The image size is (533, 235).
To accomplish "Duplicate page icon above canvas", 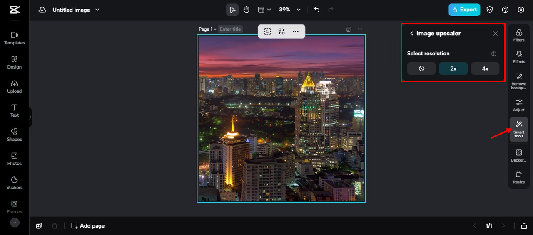I will (349, 29).
